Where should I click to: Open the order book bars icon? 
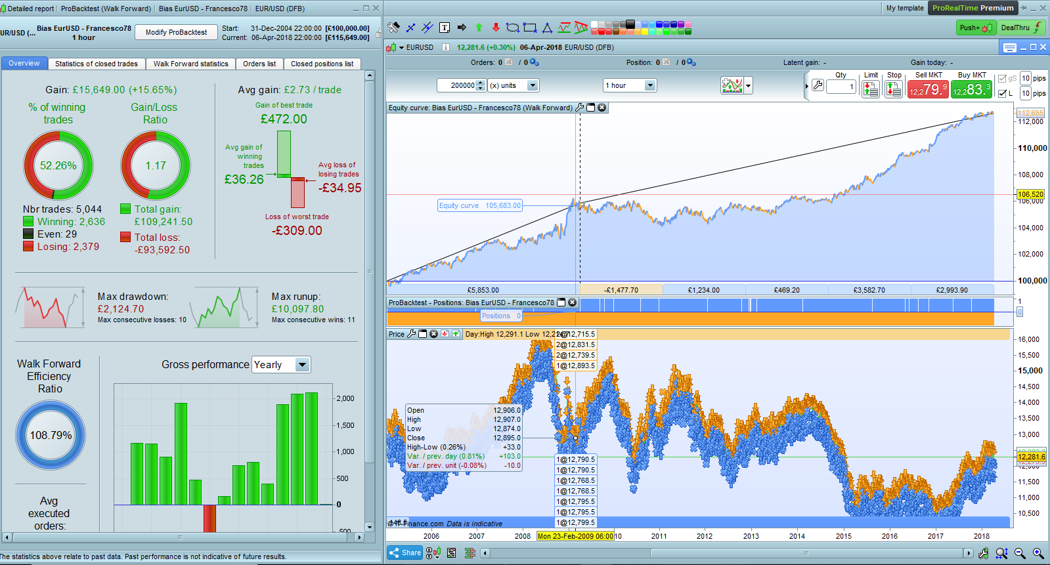pos(470,553)
